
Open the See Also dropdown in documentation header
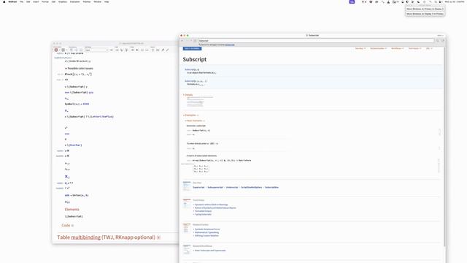coord(360,48)
